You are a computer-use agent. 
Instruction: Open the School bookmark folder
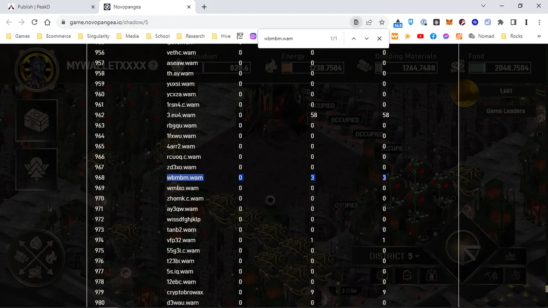coord(158,36)
